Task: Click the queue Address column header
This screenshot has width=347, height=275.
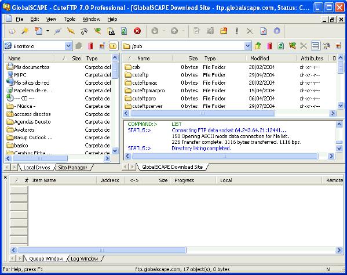Action: pos(110,180)
